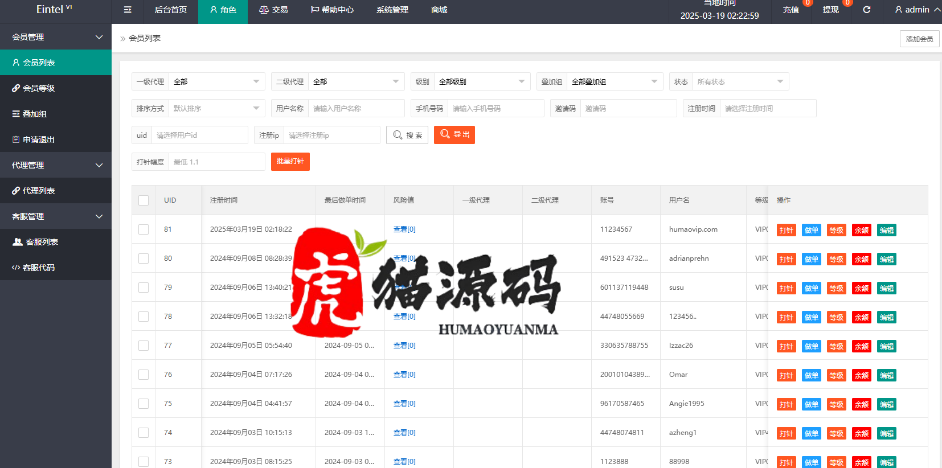This screenshot has height=468, width=942.
Task: Open the 排序方式 sort dropdown
Action: tap(217, 108)
